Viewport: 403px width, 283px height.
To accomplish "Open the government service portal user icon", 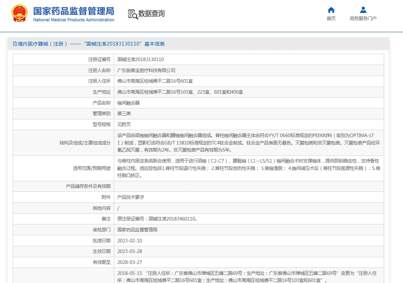I will (x=363, y=10).
